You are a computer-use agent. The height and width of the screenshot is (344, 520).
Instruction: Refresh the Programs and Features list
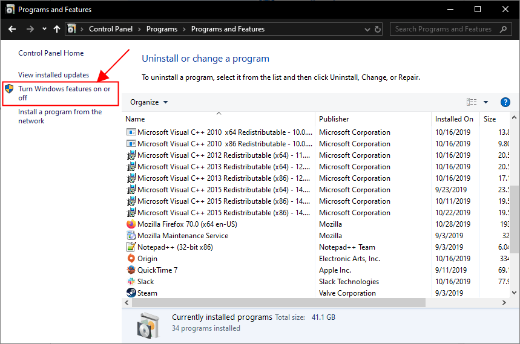pyautogui.click(x=378, y=29)
